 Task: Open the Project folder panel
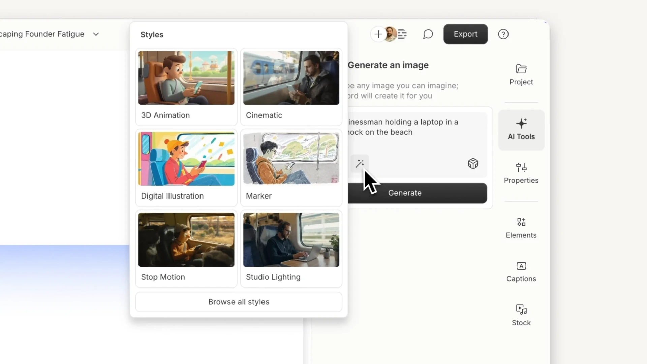(x=521, y=75)
